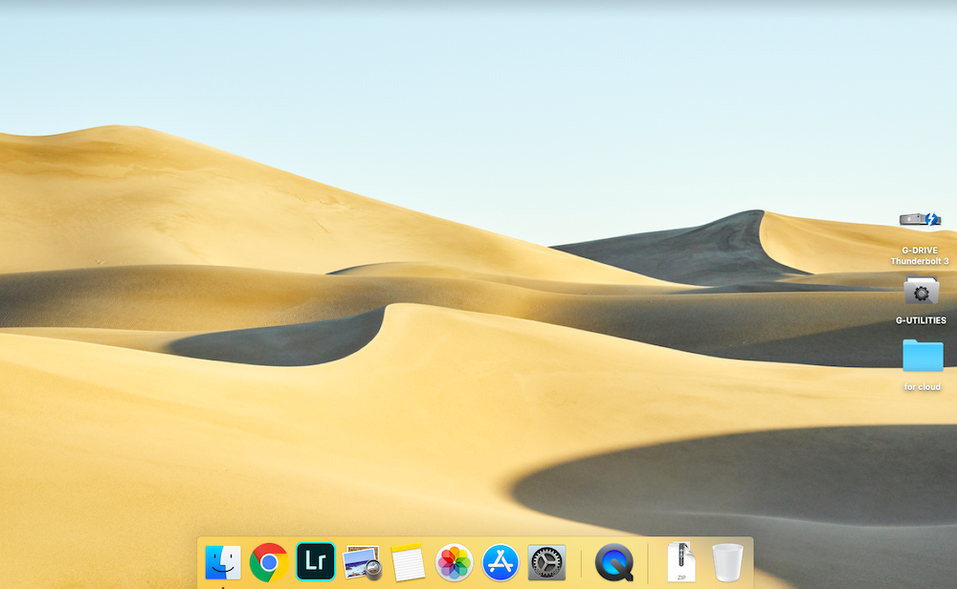Click the Preview app icon
This screenshot has width=957, height=589.
click(x=362, y=562)
